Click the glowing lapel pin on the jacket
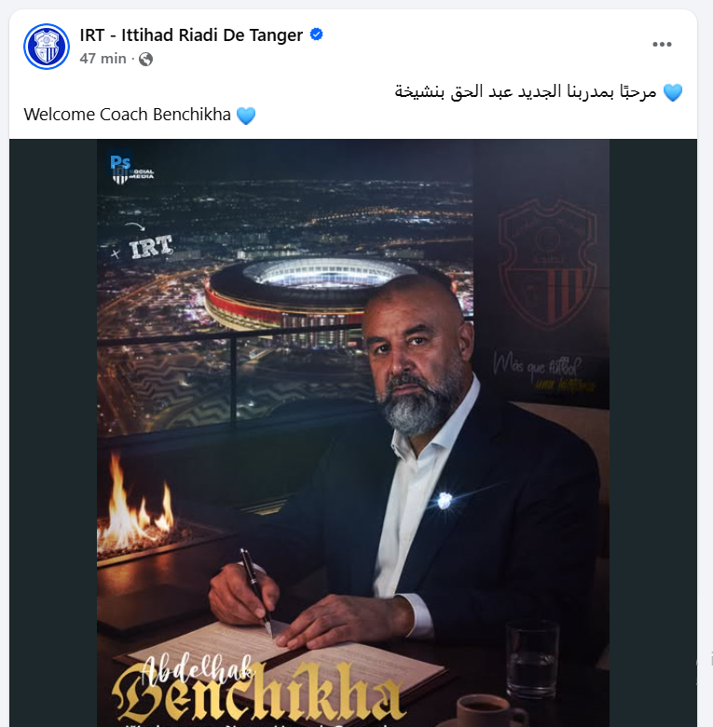713x727 pixels. (445, 501)
